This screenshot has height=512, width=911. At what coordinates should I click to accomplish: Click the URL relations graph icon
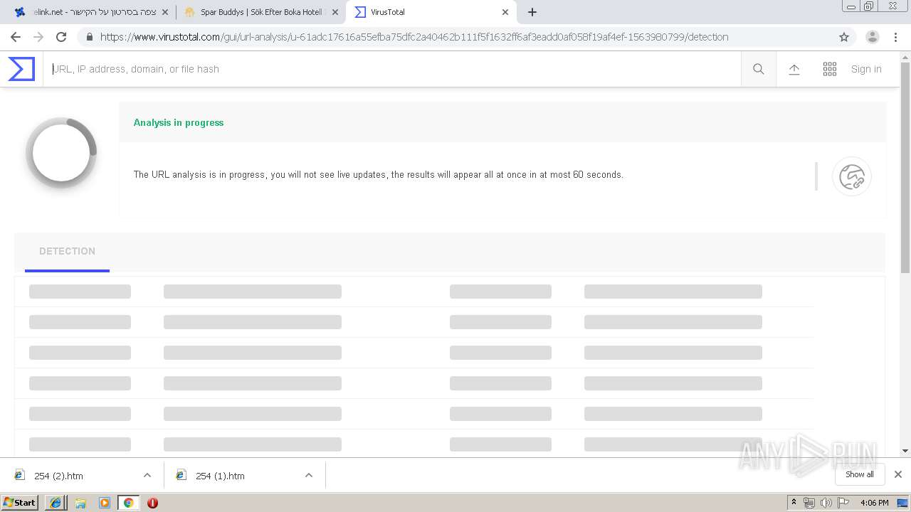tap(852, 176)
